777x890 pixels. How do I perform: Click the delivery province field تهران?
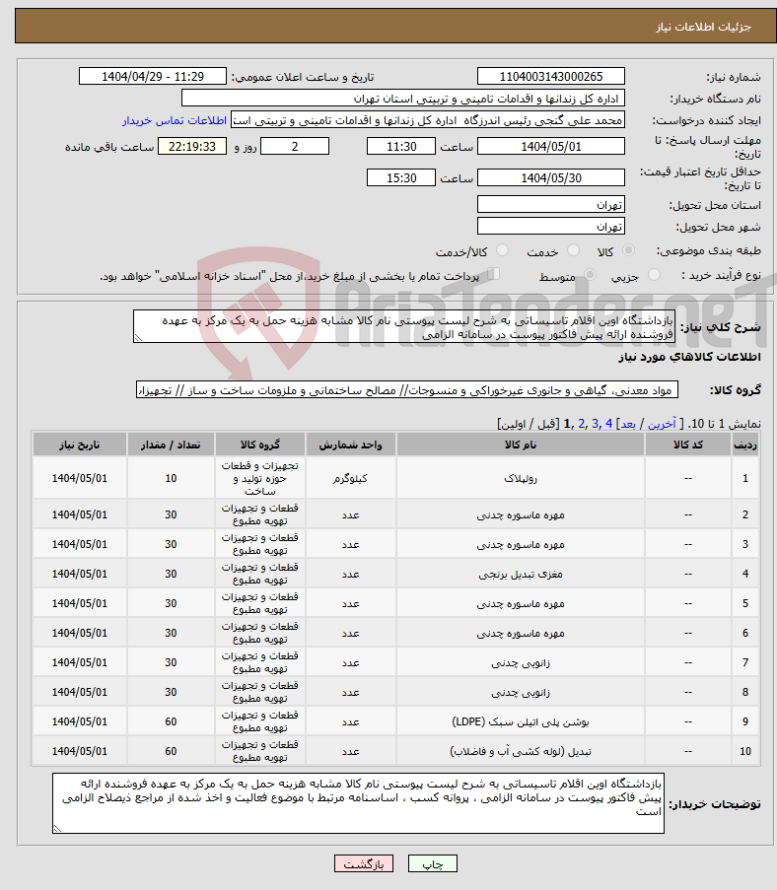pyautogui.click(x=551, y=204)
